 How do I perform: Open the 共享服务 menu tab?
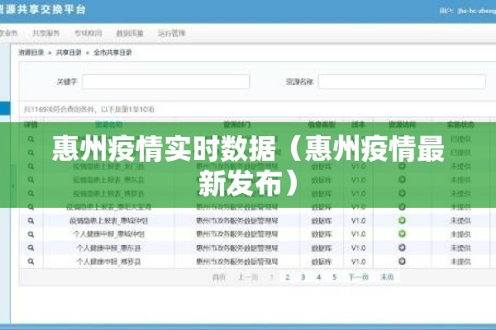(46, 33)
